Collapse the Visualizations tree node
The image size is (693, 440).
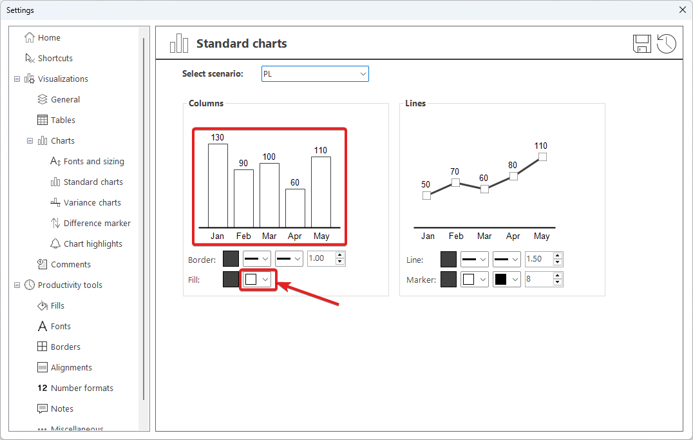17,79
